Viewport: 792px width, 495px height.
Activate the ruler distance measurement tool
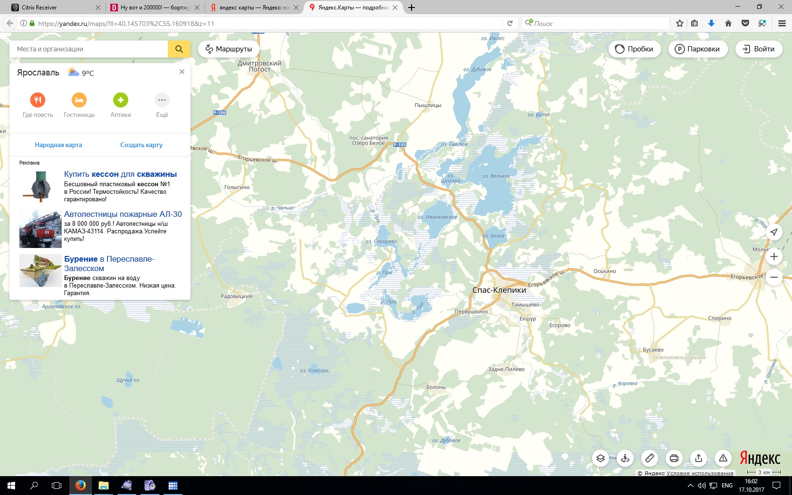point(650,458)
